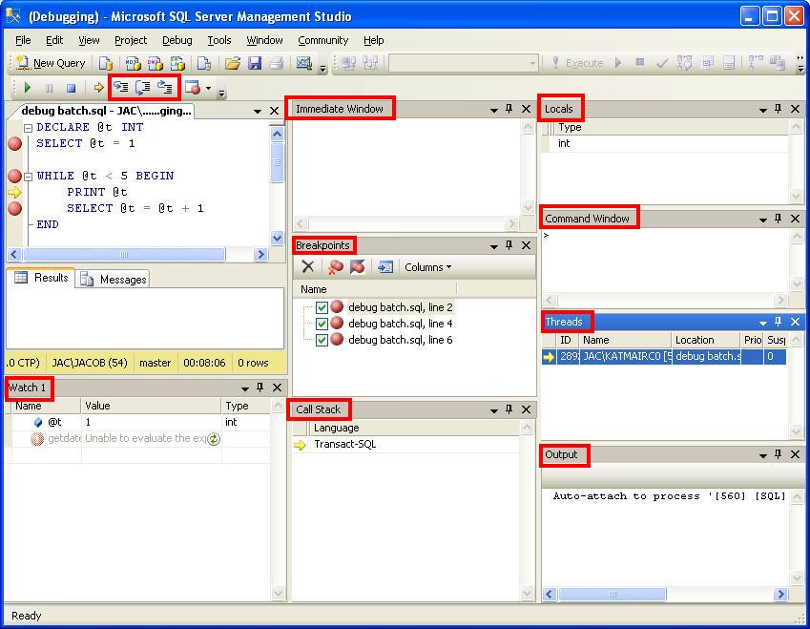The image size is (810, 629).
Task: Click the Location column header in Threads
Action: 706,340
